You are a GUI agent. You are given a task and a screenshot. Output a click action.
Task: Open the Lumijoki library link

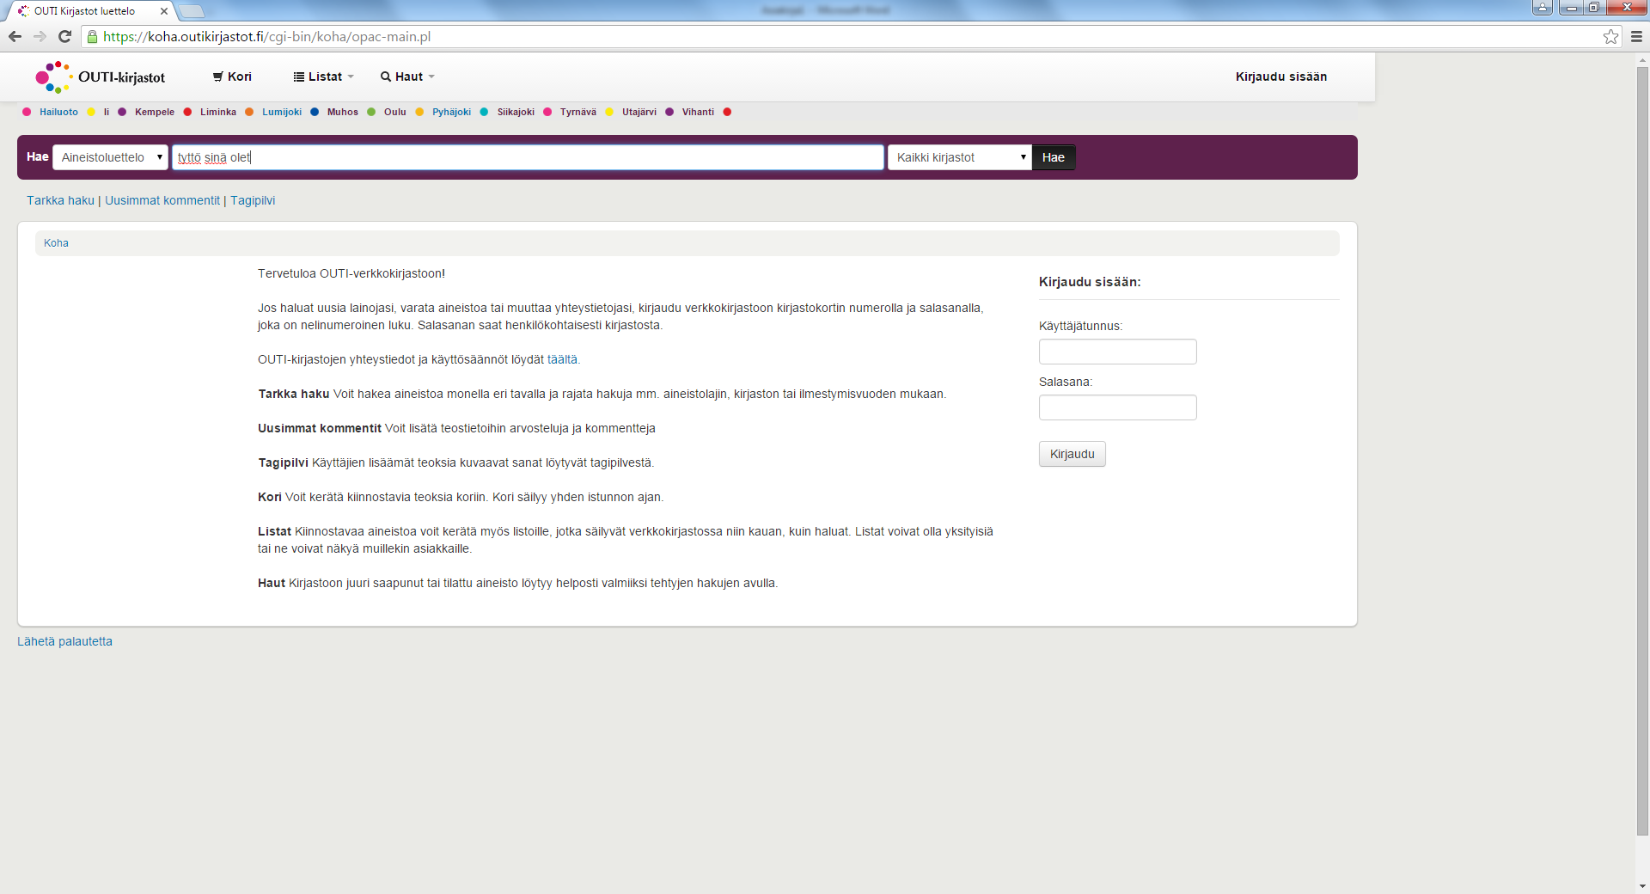pyautogui.click(x=282, y=112)
